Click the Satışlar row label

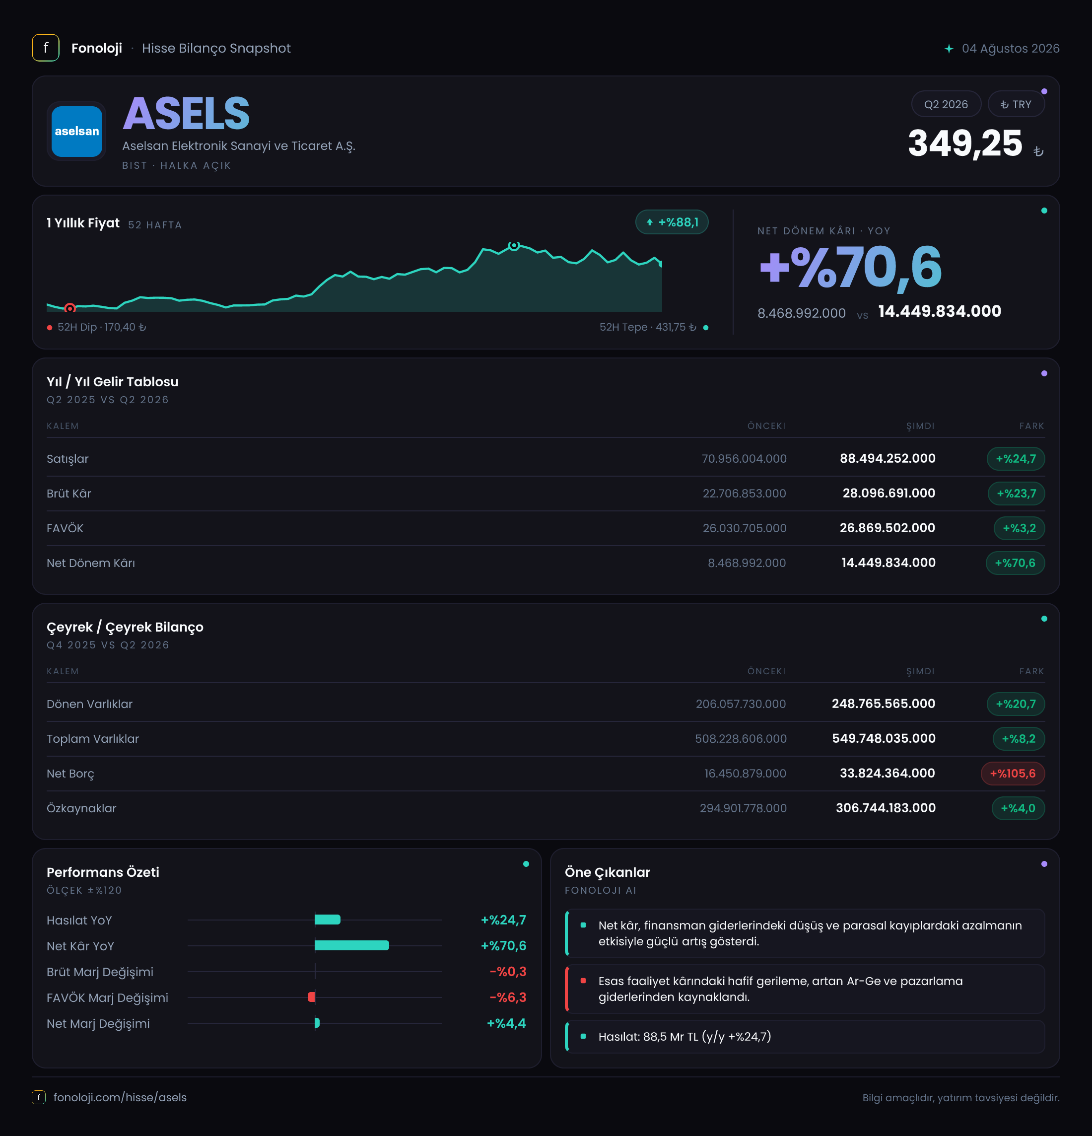(x=68, y=458)
